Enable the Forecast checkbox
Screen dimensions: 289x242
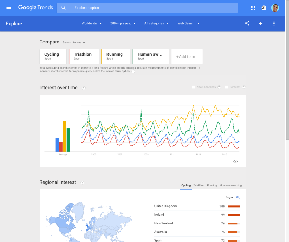[227, 87]
